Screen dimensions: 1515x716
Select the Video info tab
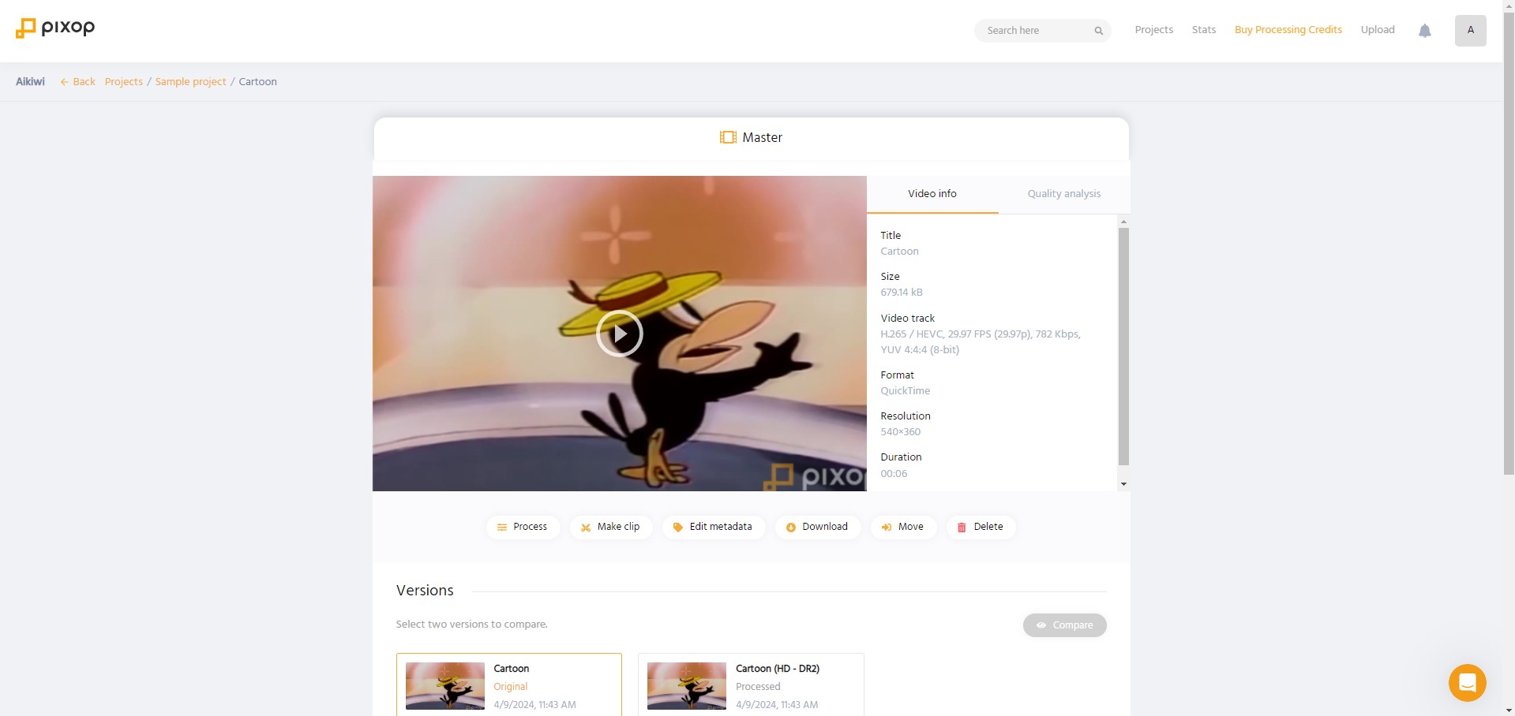932,194
